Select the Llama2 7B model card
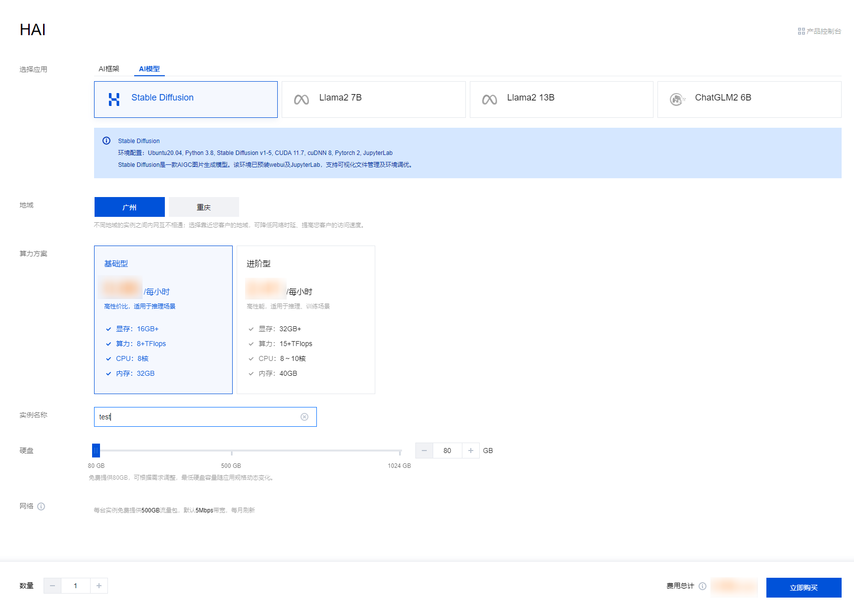 (374, 100)
